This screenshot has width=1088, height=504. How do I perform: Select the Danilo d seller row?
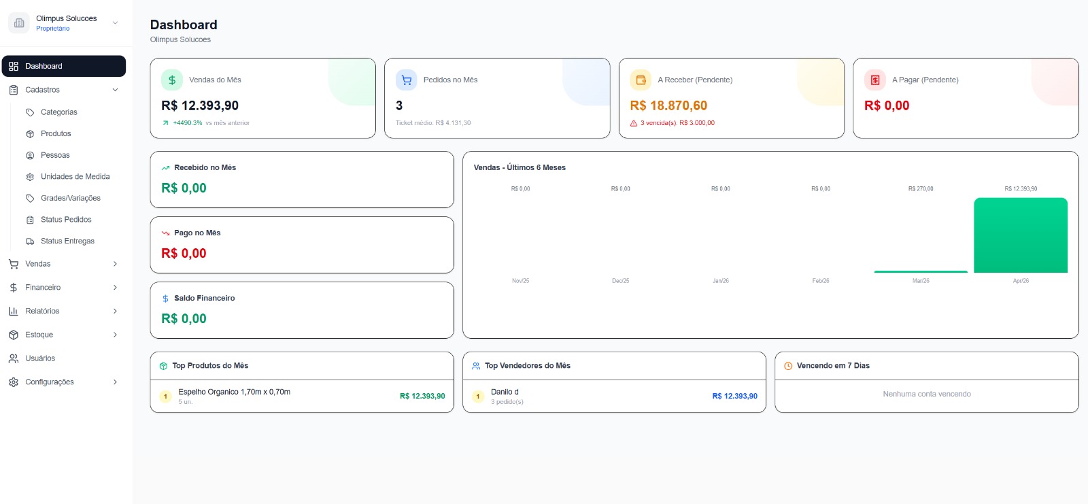click(x=614, y=396)
